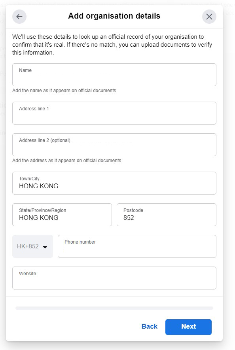Click into the Address line 1 field
235x350 pixels.
[x=114, y=113]
